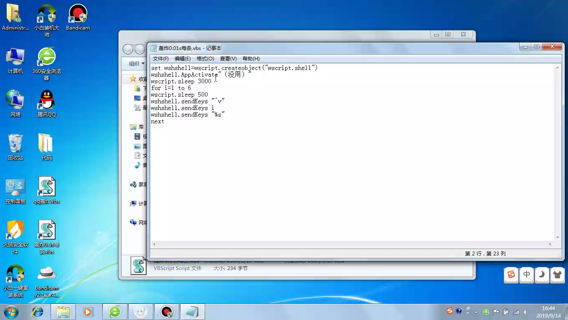The width and height of the screenshot is (568, 320).
Task: Select Favorites star icon in Explorer sidebar
Action: tap(133, 79)
